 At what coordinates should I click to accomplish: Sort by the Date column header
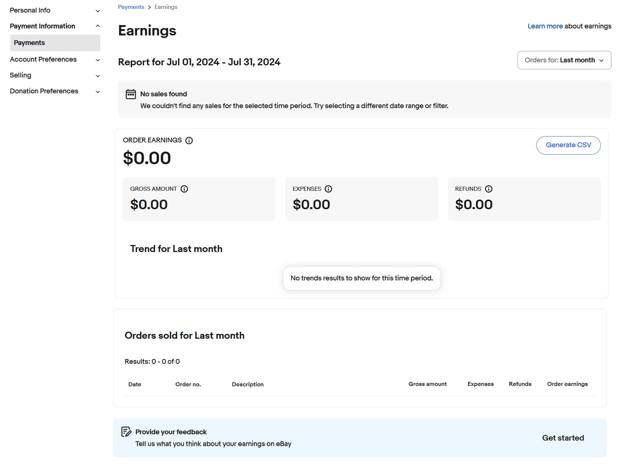coord(135,384)
